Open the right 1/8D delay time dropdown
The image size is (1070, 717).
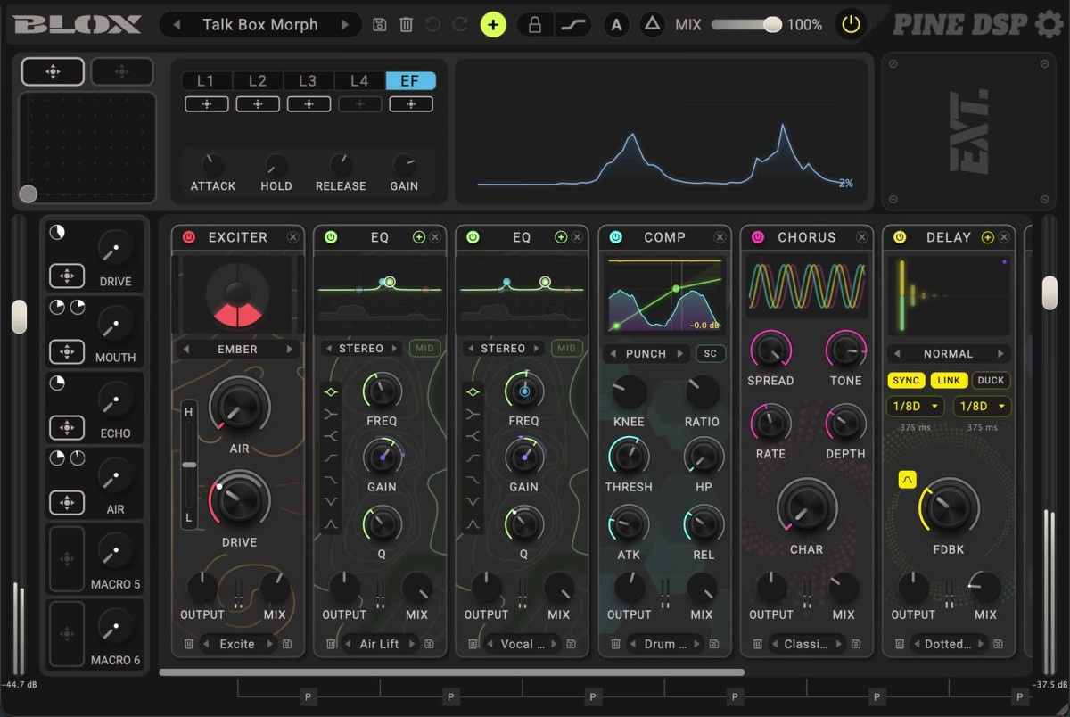982,406
